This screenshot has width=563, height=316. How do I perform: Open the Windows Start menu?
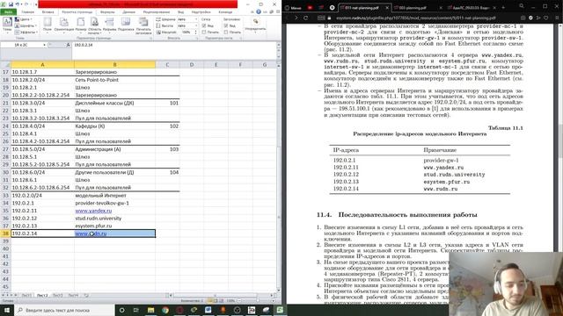6,310
